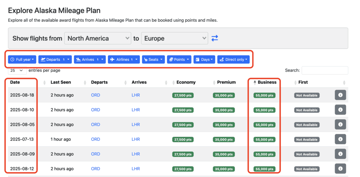Open the Days filter dropdown
Viewport: 360px width, 177px height.
[204, 59]
